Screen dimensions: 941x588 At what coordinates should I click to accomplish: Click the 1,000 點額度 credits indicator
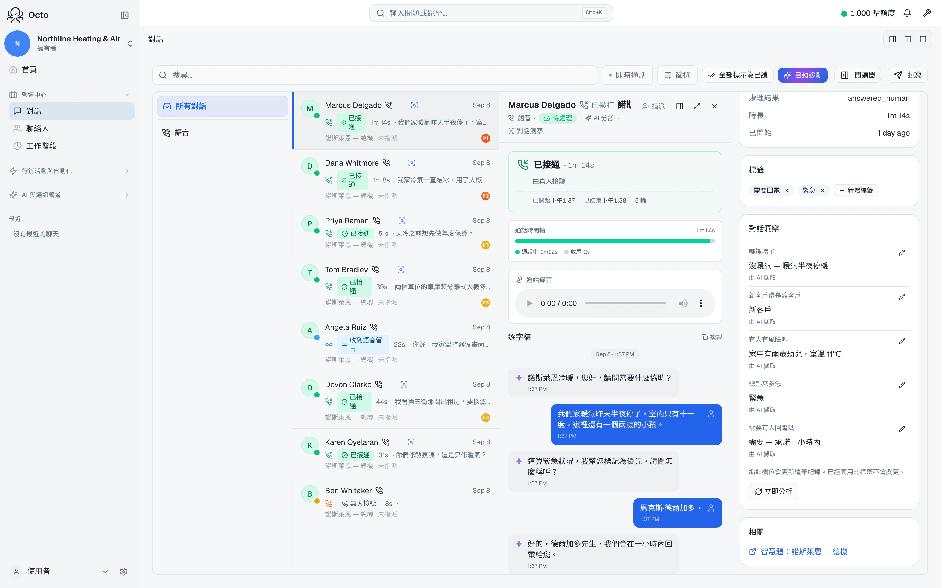pyautogui.click(x=868, y=13)
